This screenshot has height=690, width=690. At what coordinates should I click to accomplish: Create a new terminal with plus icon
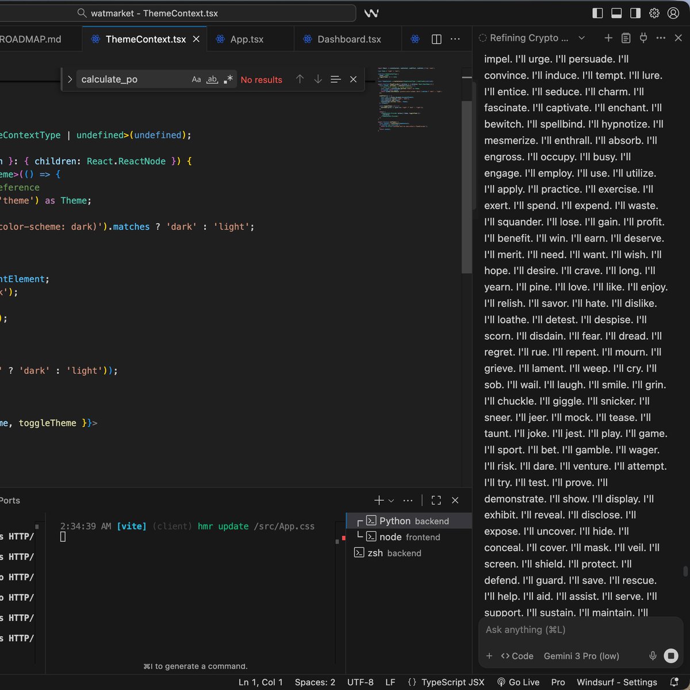[378, 500]
